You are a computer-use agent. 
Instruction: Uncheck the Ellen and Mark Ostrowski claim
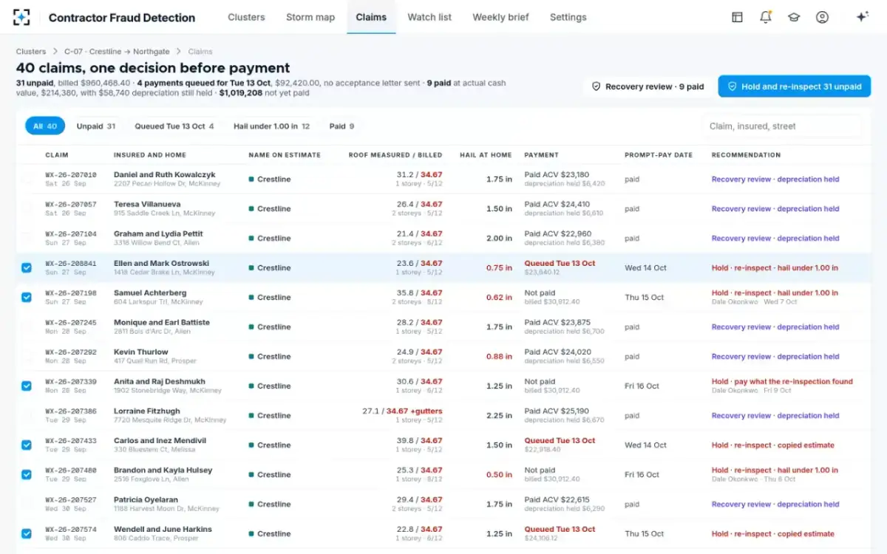click(x=27, y=267)
